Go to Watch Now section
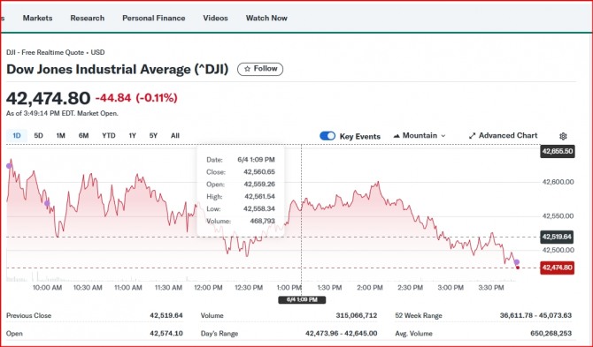 [266, 19]
